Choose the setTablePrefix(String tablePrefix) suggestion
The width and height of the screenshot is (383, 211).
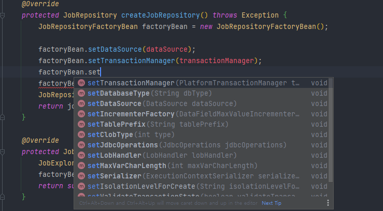click(x=201, y=125)
